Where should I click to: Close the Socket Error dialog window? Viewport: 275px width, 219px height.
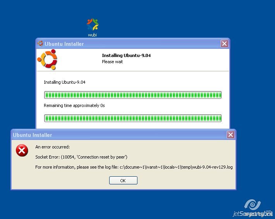(230, 135)
